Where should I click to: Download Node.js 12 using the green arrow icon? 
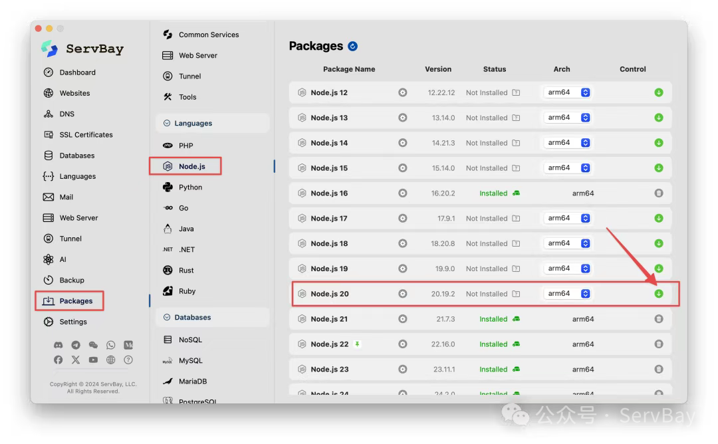pyautogui.click(x=658, y=92)
